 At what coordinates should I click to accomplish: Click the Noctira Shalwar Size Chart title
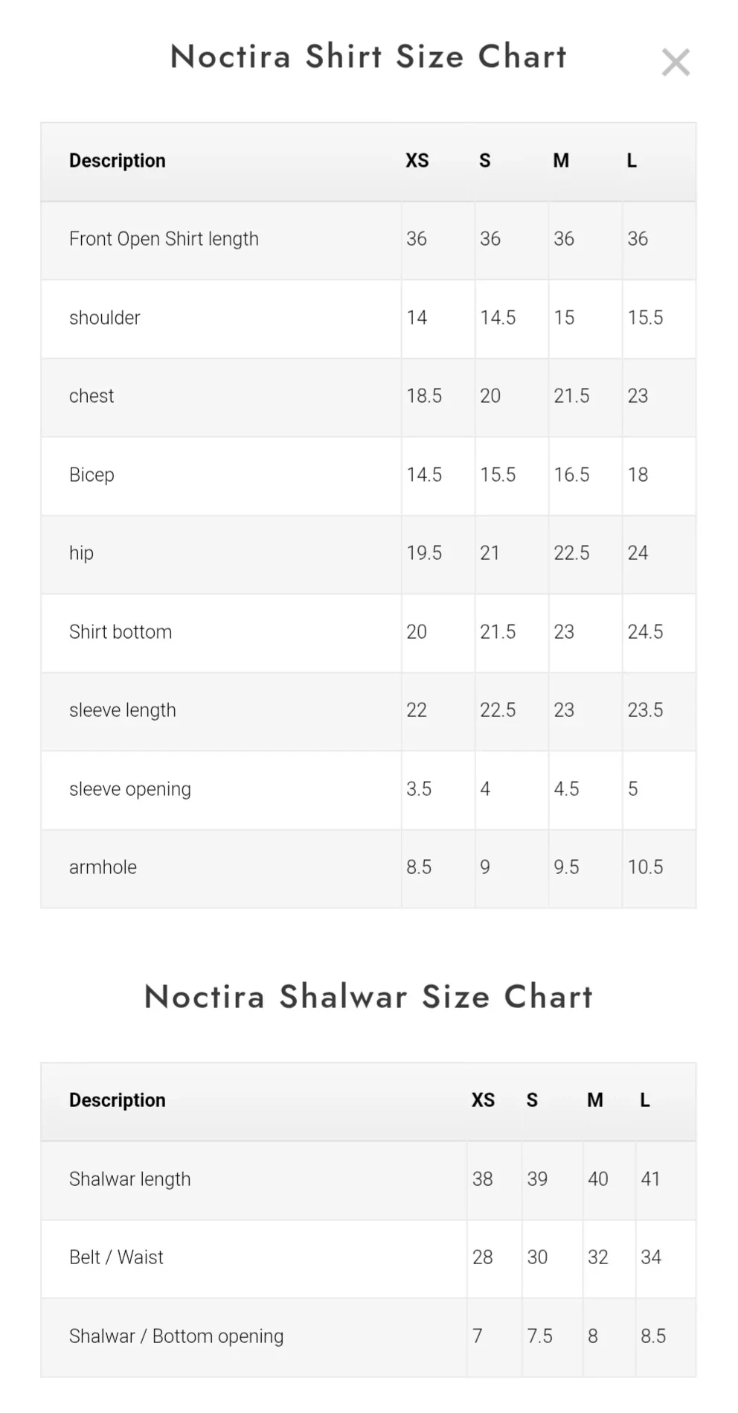pos(368,996)
